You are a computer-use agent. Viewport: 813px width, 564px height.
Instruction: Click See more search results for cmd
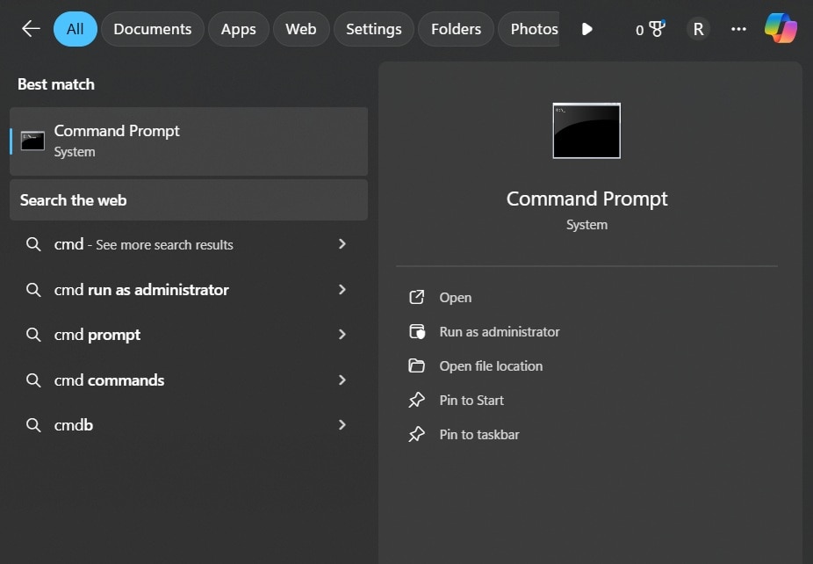(145, 244)
